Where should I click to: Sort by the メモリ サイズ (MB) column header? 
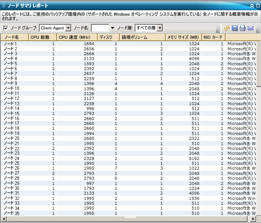[183, 37]
